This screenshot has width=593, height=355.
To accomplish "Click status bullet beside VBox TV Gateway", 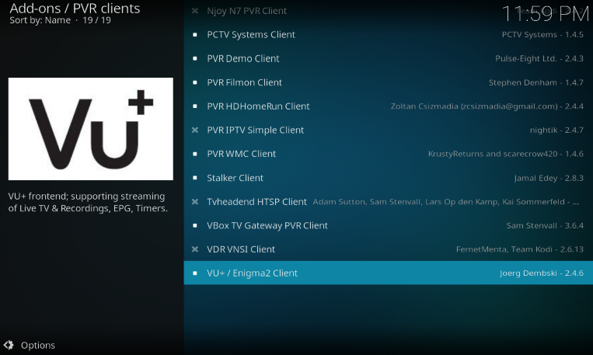I will (195, 225).
